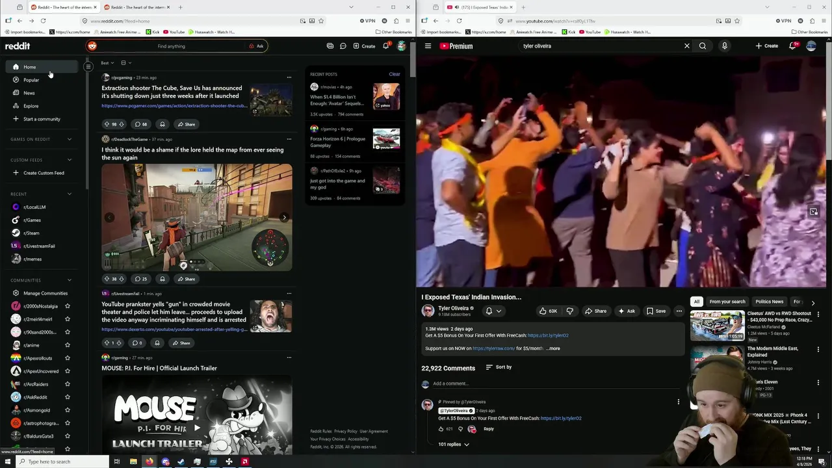Viewport: 832px width, 468px height.
Task: Select Politics News filter chip
Action: [x=769, y=302]
